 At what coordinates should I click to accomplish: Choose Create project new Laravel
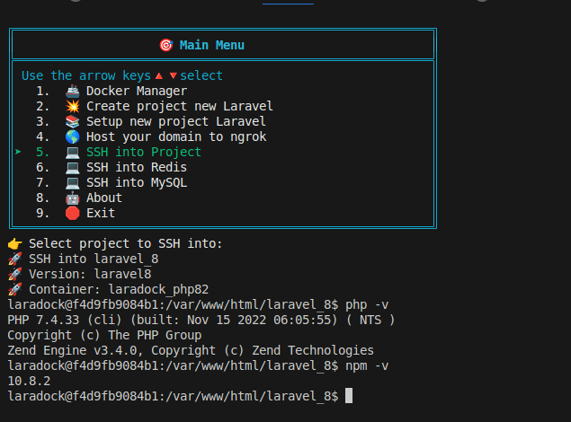pyautogui.click(x=180, y=107)
